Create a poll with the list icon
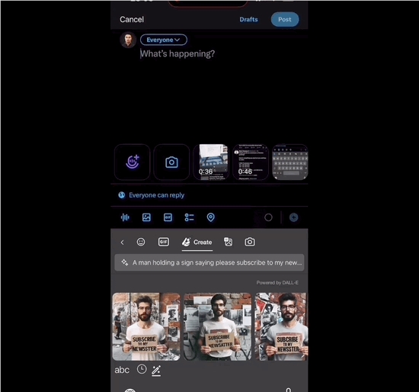The height and width of the screenshot is (392, 419). pyautogui.click(x=189, y=217)
